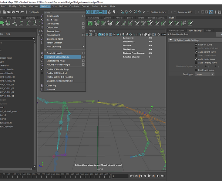This screenshot has height=181, width=222.
Task: Click the Go to start of playback button
Action: [x=132, y=176]
